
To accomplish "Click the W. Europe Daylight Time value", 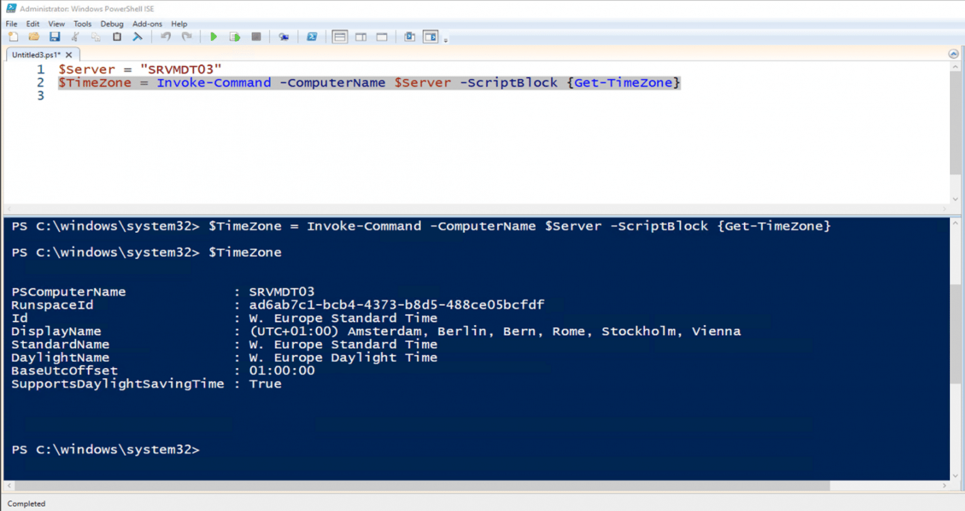I will pos(343,358).
